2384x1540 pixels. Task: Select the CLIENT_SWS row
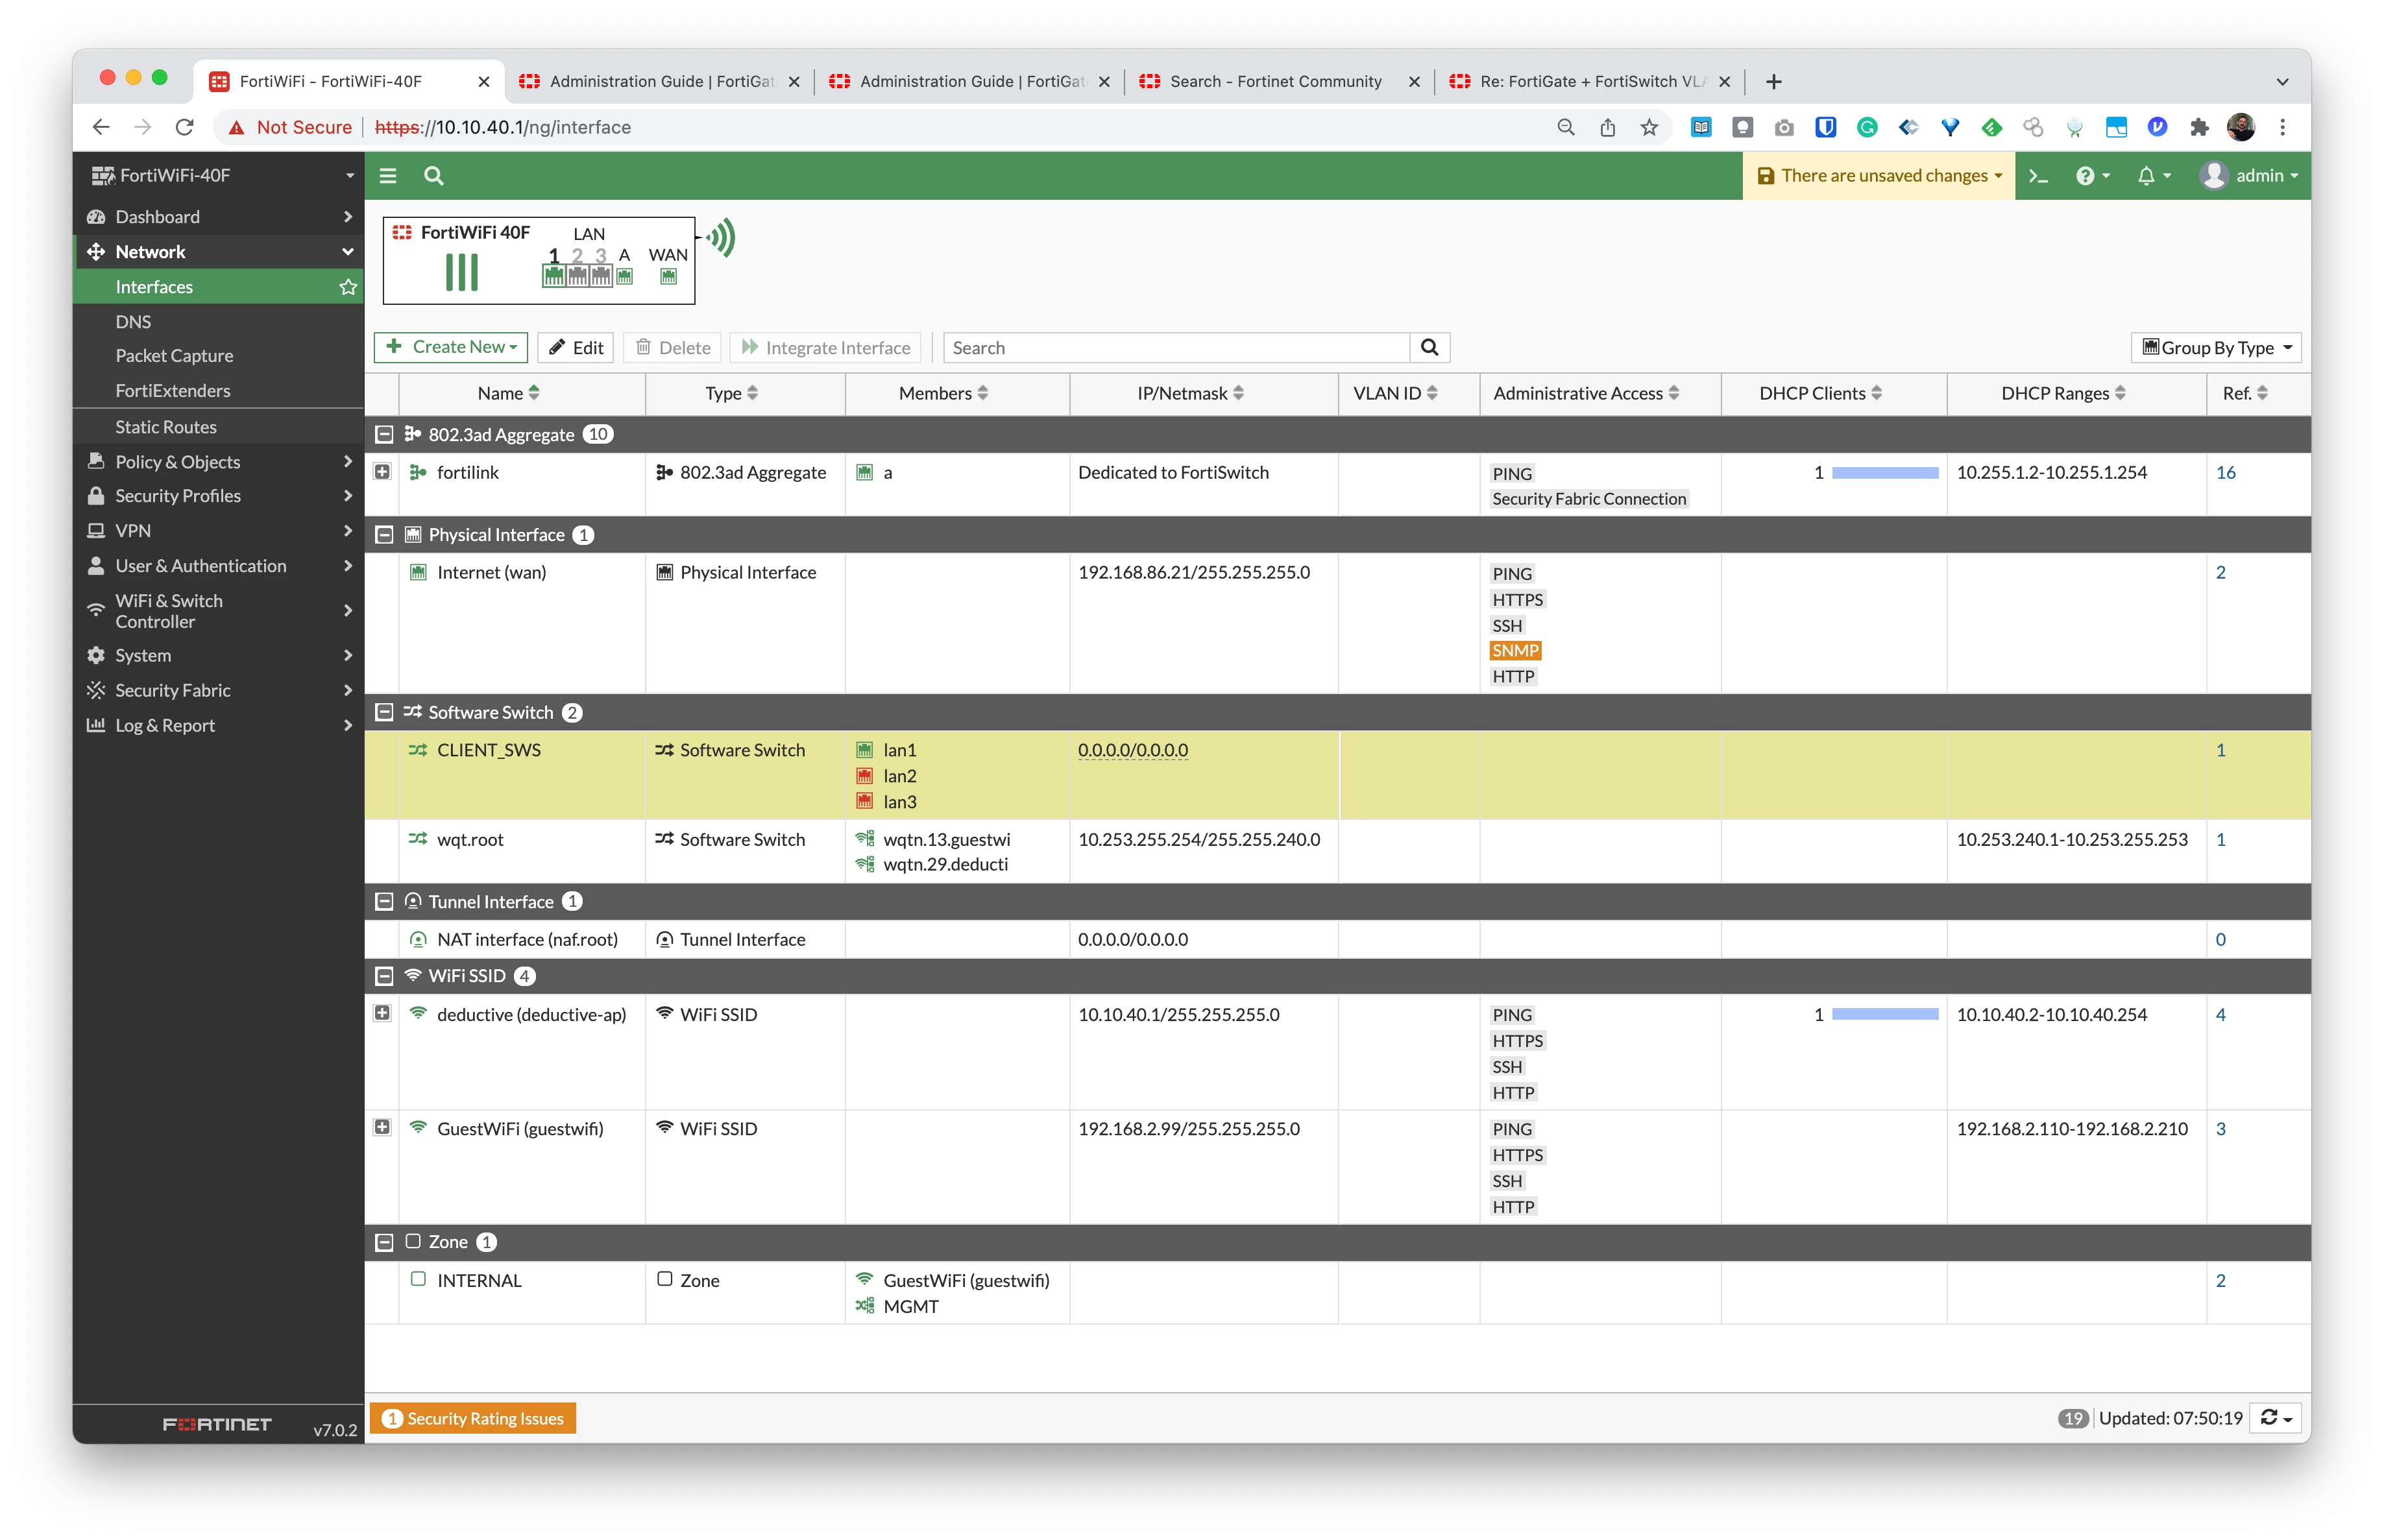tap(1337, 775)
